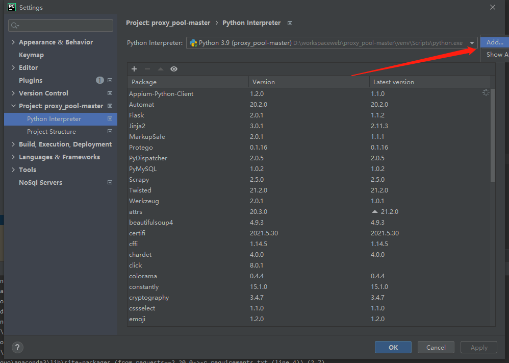Open Project Structure settings page
Screen dimensions: 509x363
click(52, 132)
